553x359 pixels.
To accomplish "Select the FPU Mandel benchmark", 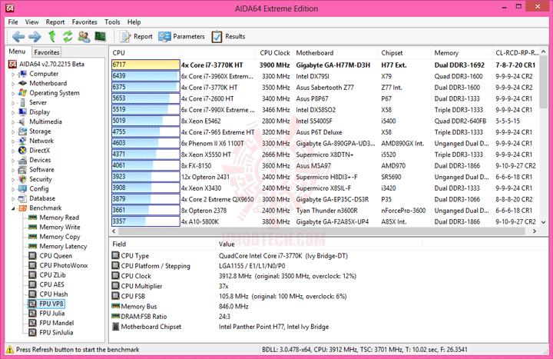I will coord(56,323).
